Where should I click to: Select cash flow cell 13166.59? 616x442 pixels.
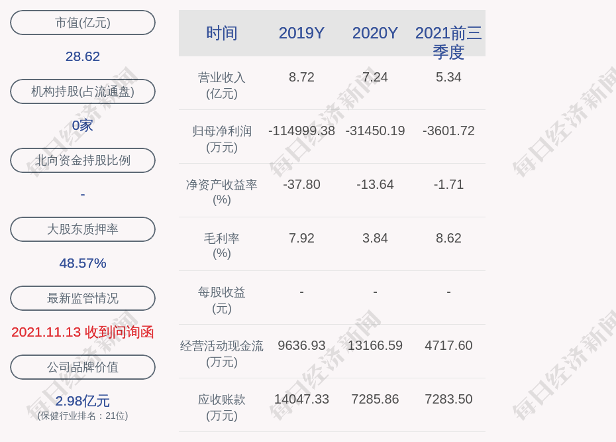[375, 345]
